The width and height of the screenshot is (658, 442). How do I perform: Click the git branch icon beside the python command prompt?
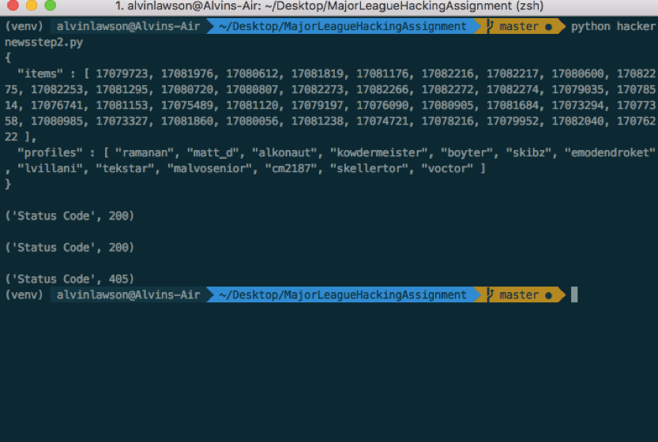pyautogui.click(x=490, y=26)
